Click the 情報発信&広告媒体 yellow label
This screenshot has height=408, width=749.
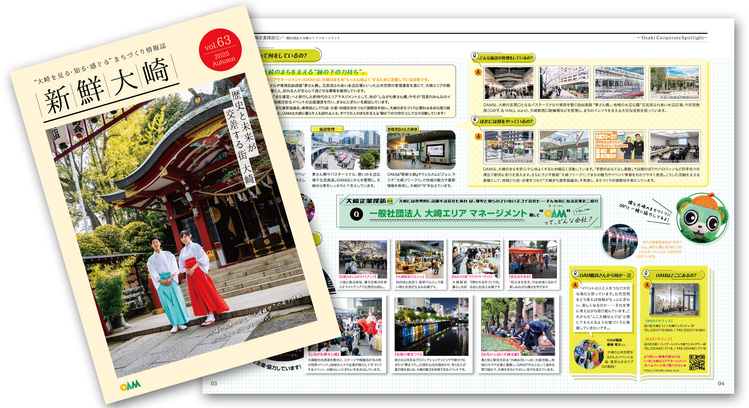(x=402, y=129)
